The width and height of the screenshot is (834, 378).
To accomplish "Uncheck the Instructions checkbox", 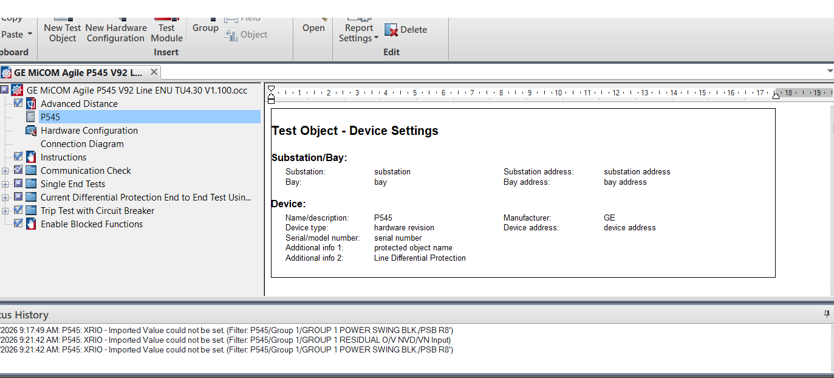I will pos(18,157).
